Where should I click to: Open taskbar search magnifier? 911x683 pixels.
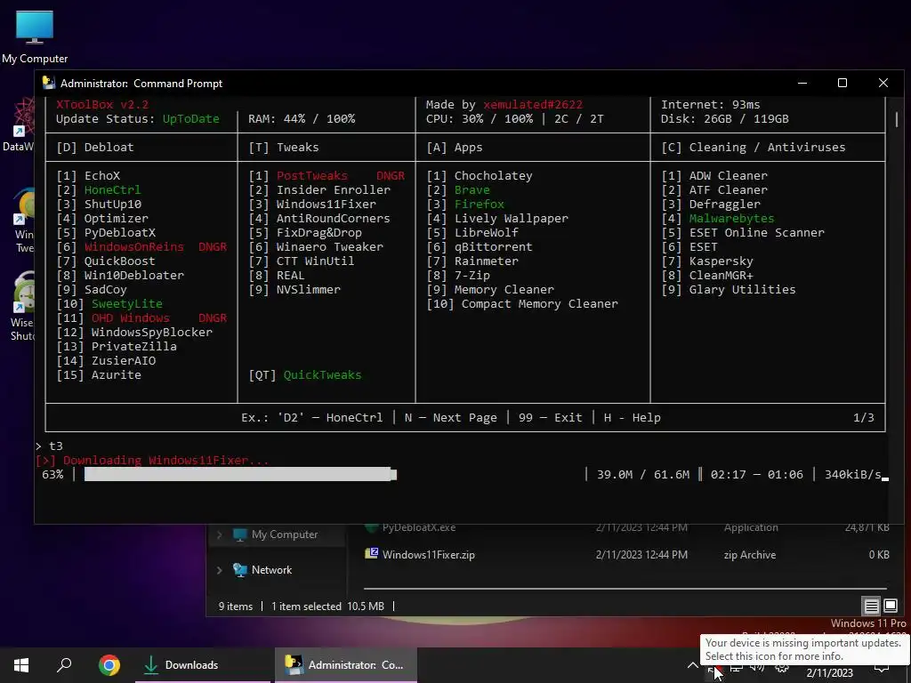pos(64,665)
